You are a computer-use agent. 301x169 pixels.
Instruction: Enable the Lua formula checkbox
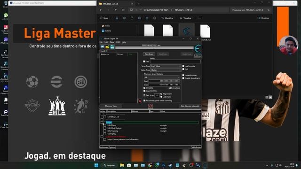pos(183,66)
